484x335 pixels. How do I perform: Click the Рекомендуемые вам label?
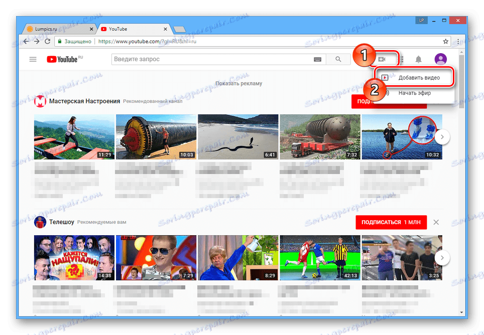tap(101, 222)
